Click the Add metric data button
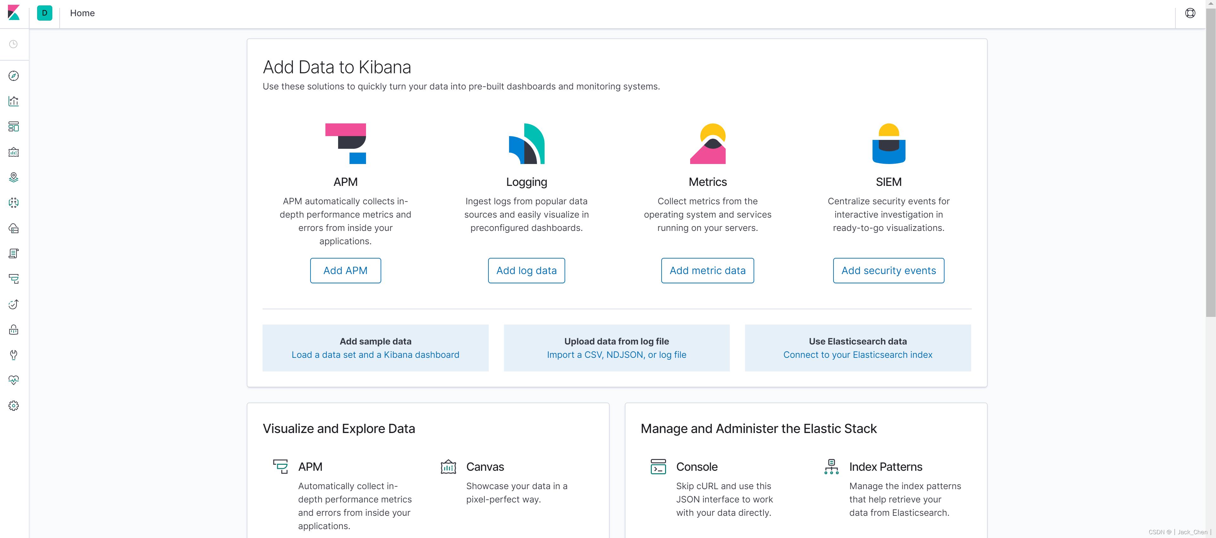Viewport: 1216px width, 538px height. 708,270
